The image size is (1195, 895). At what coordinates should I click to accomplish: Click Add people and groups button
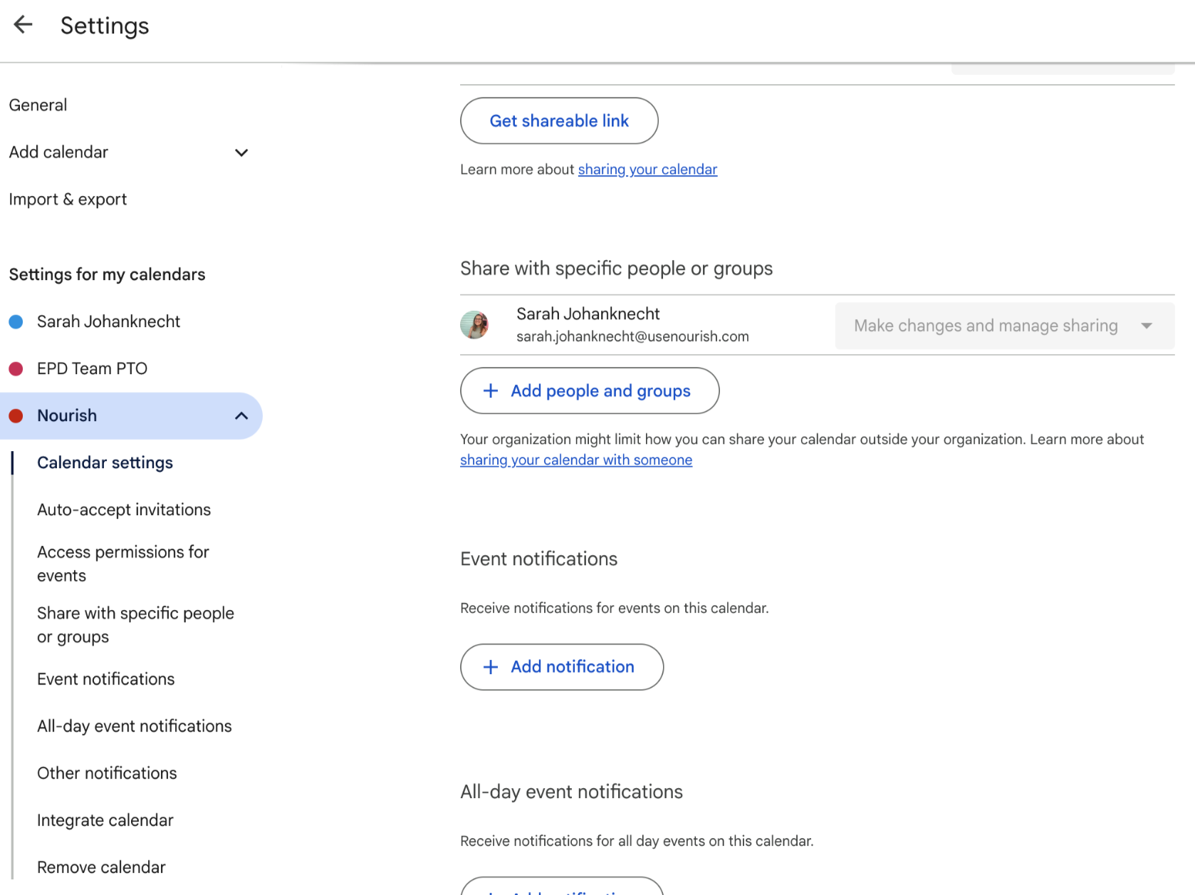click(x=590, y=390)
